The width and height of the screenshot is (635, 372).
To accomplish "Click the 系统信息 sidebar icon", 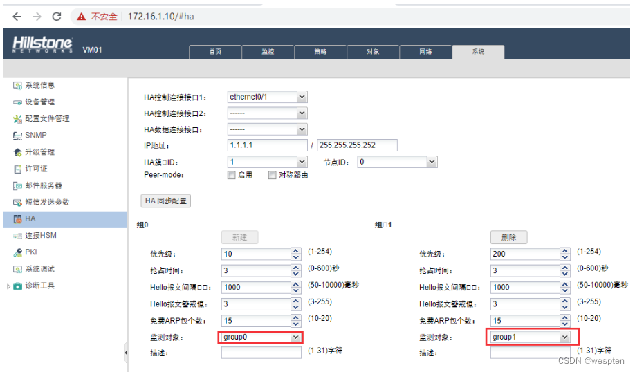I will (18, 86).
